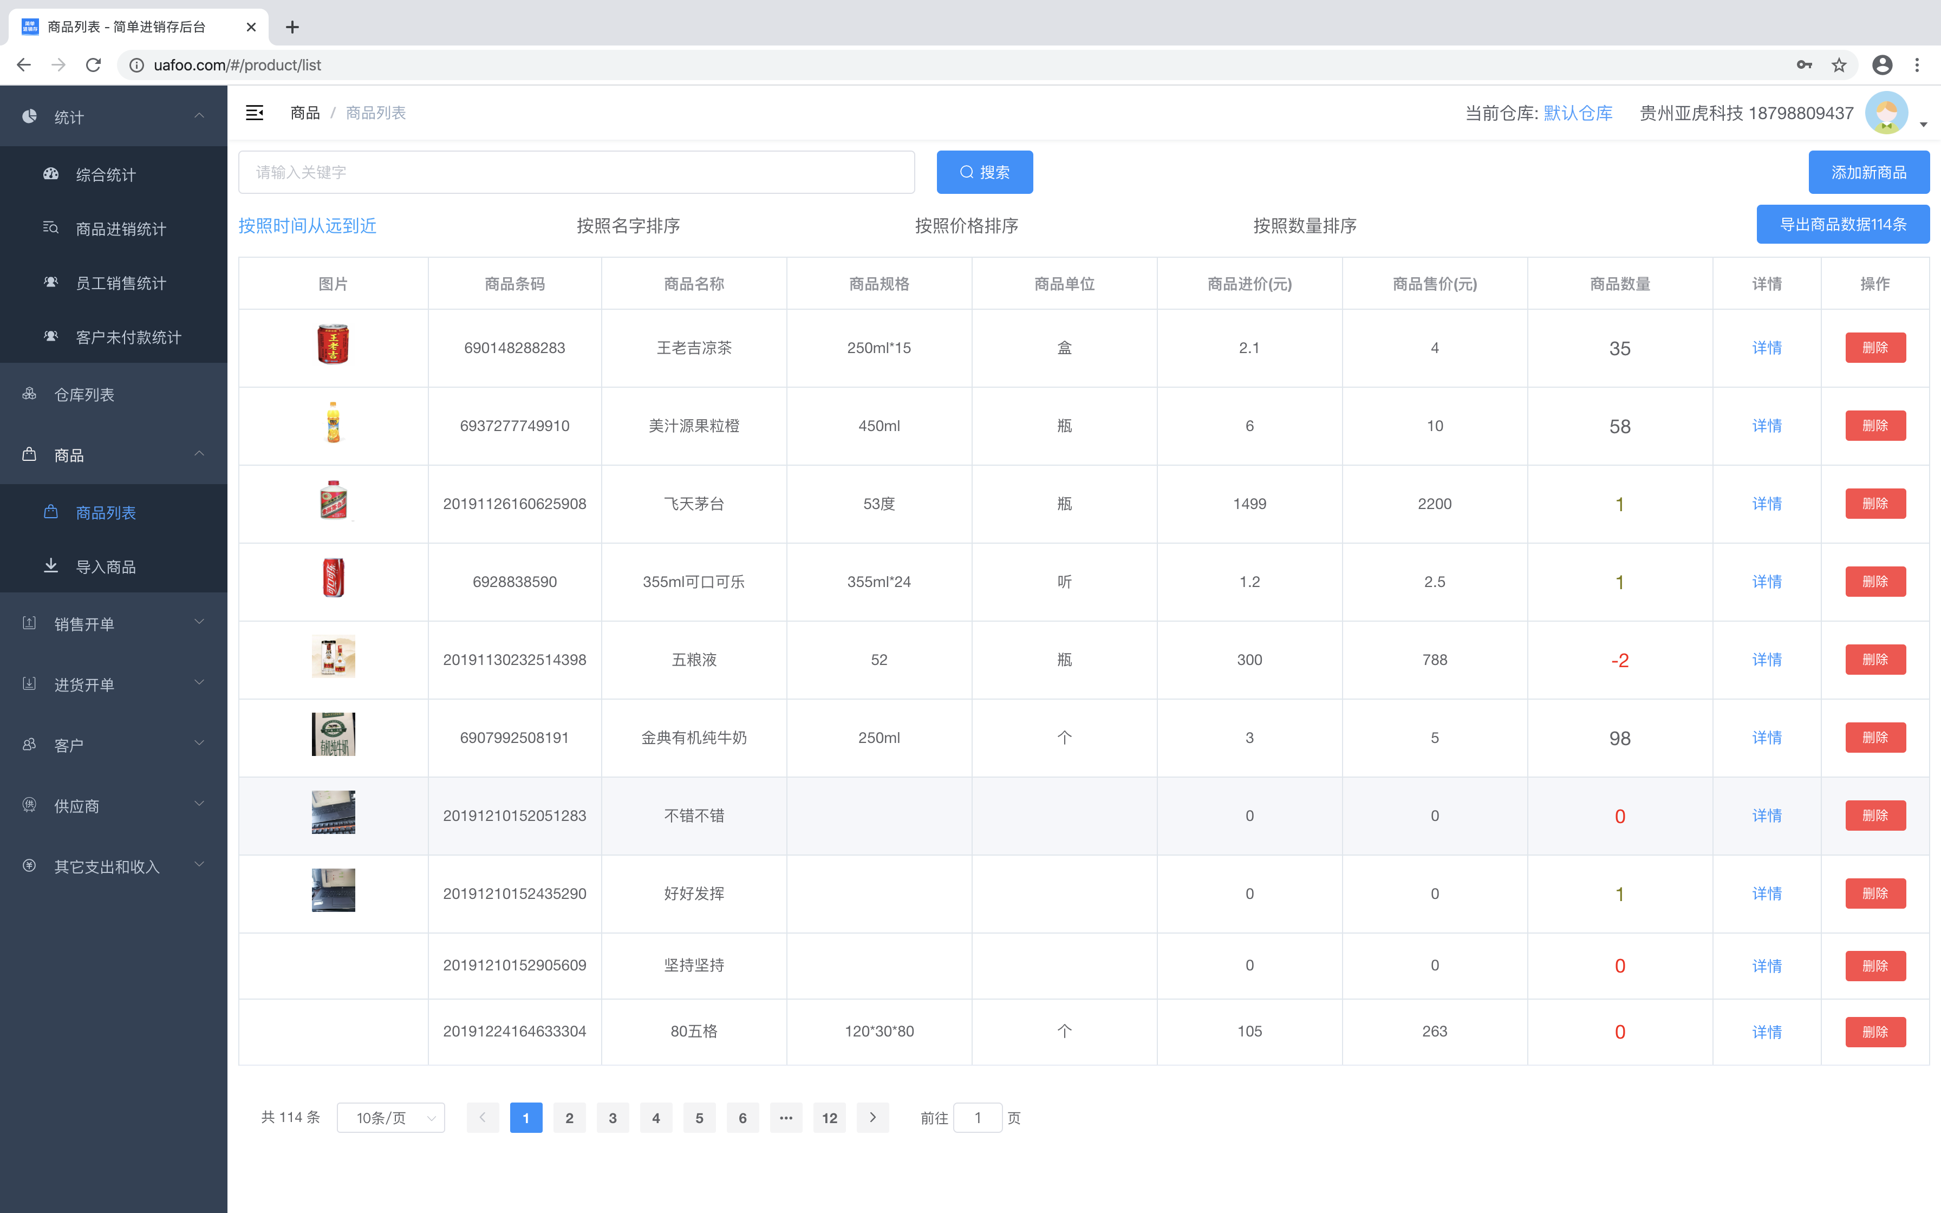Screen dimensions: 1941x1213
Task: Click the 默认仓库 warehouse link
Action: pos(1578,113)
